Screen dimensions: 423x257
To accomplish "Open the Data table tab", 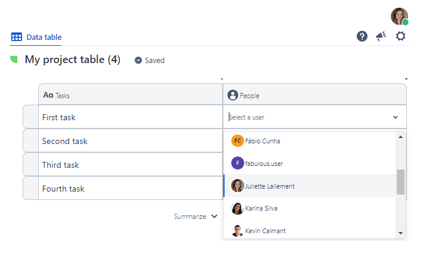I will coord(37,37).
